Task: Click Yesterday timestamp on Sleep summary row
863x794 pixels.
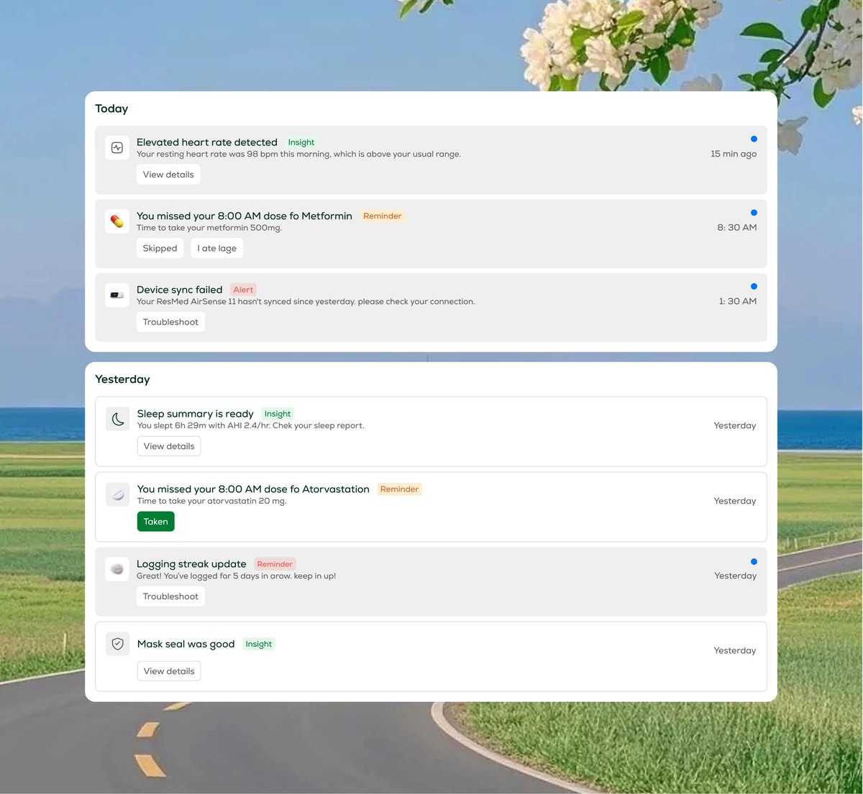Action: pos(735,425)
